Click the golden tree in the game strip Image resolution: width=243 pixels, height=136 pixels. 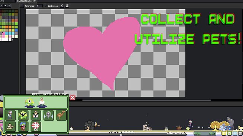(215, 126)
